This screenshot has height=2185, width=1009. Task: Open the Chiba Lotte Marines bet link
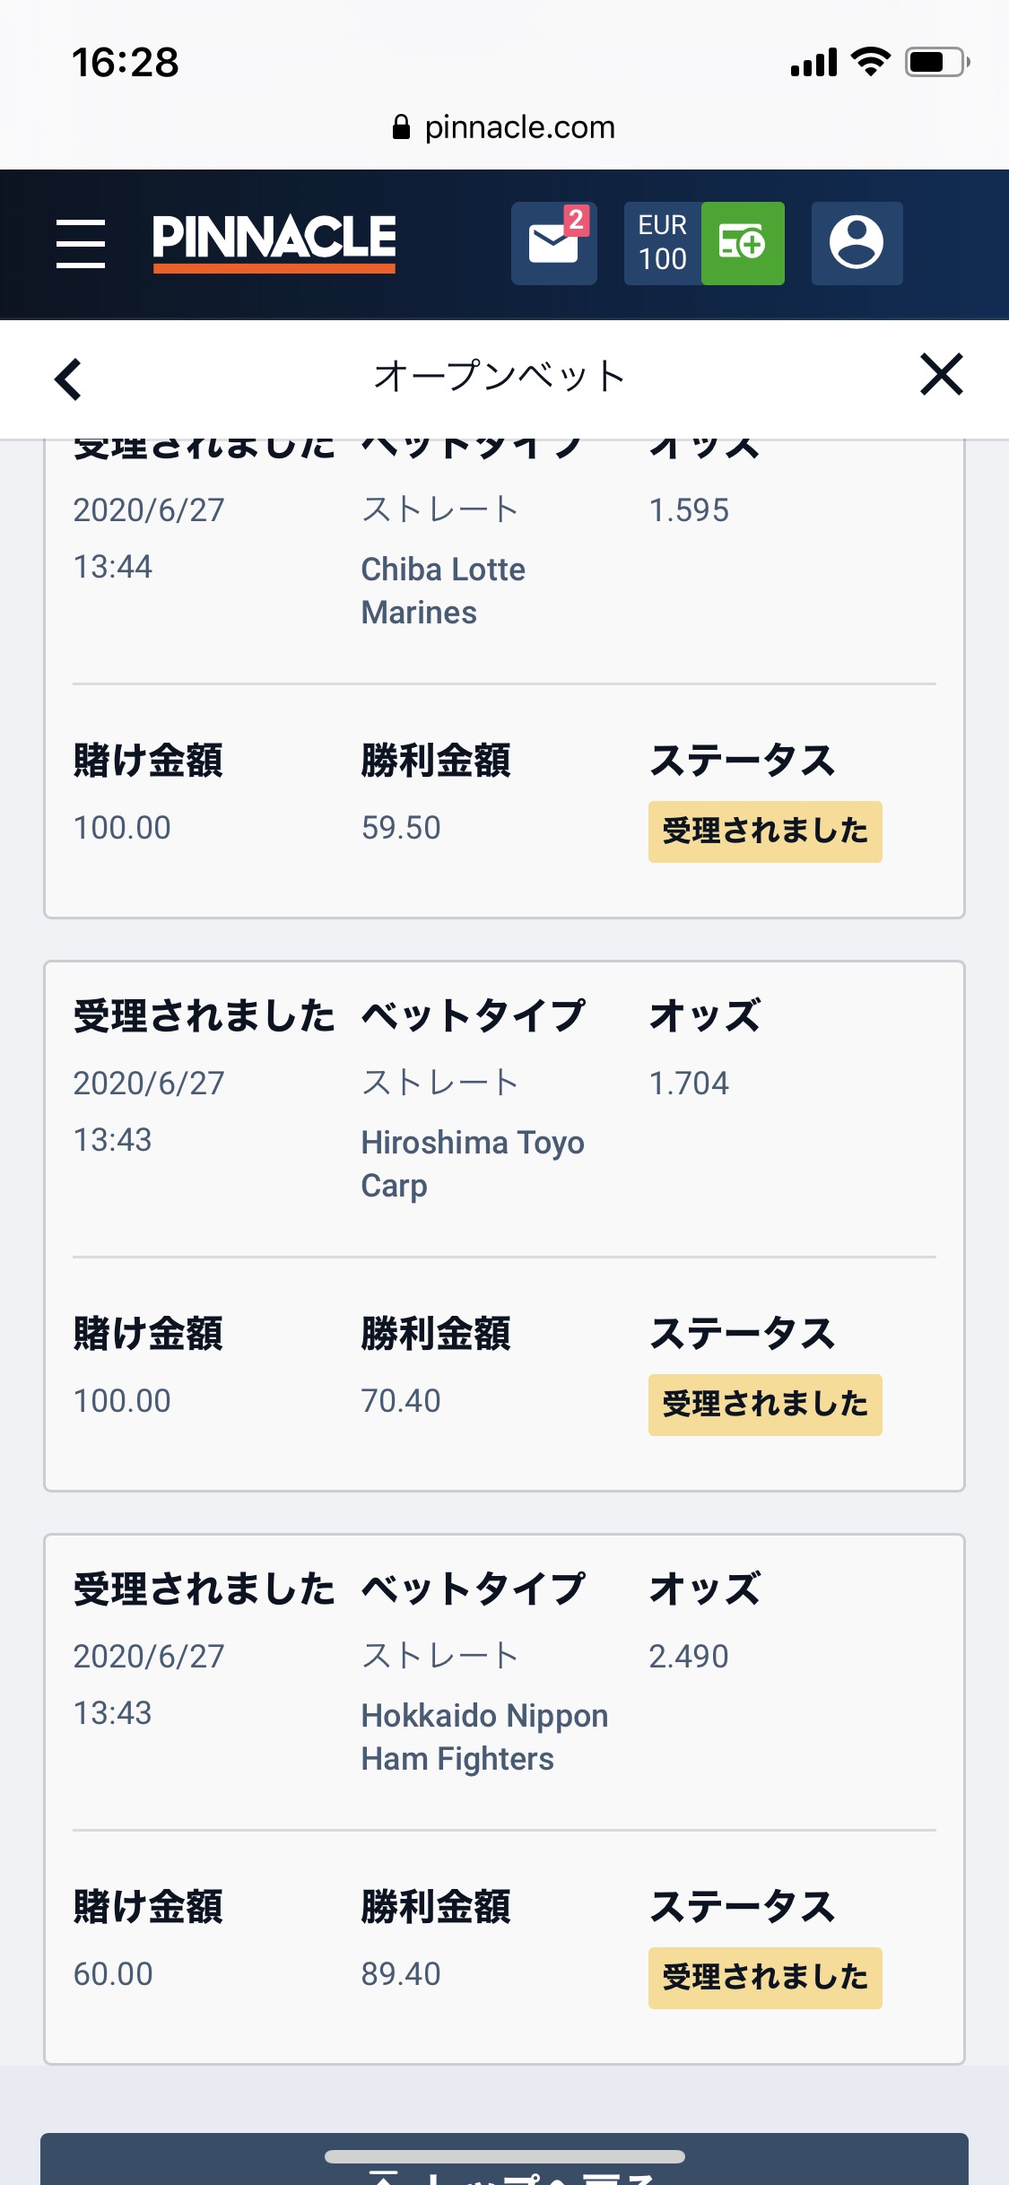click(x=443, y=590)
